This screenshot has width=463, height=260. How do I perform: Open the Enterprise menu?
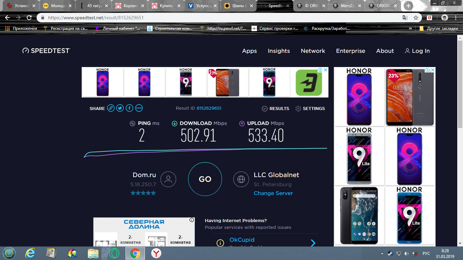(350, 51)
